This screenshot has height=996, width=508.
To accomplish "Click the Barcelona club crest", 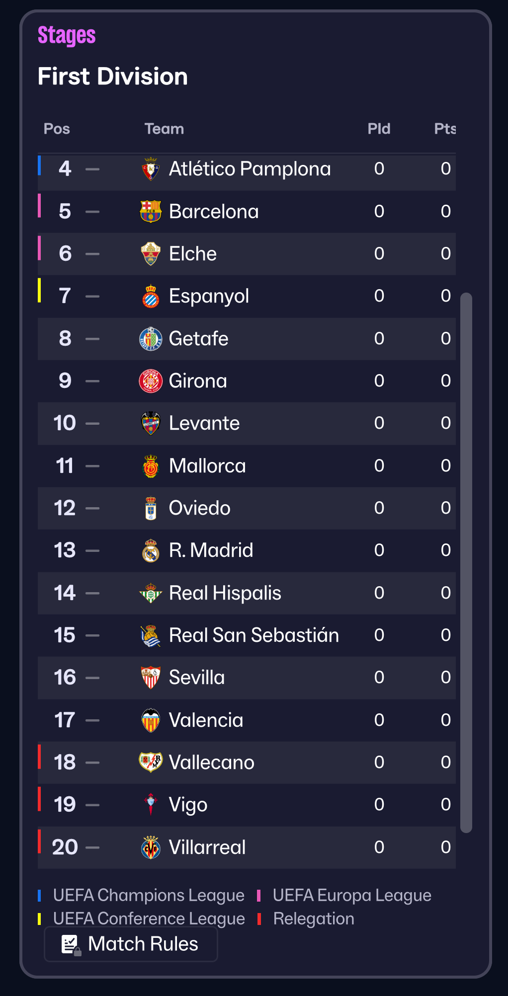I will click(151, 212).
